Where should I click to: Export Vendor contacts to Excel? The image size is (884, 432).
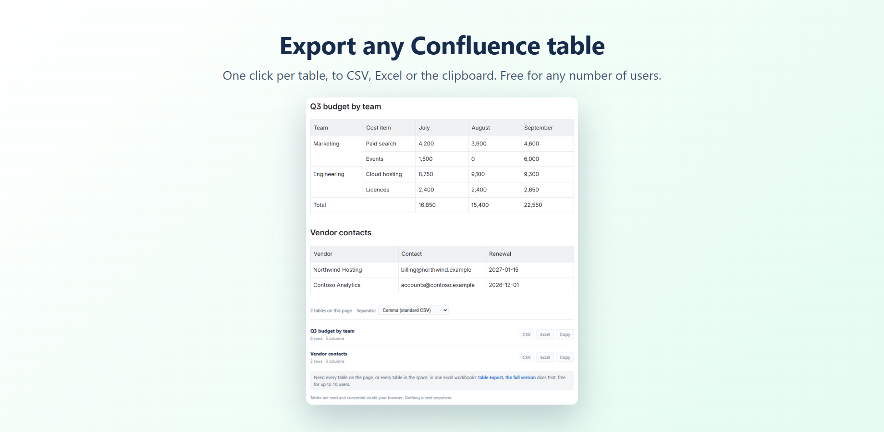tap(545, 358)
